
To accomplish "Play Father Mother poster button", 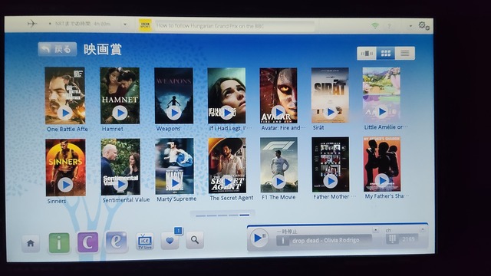I will pos(330,181).
